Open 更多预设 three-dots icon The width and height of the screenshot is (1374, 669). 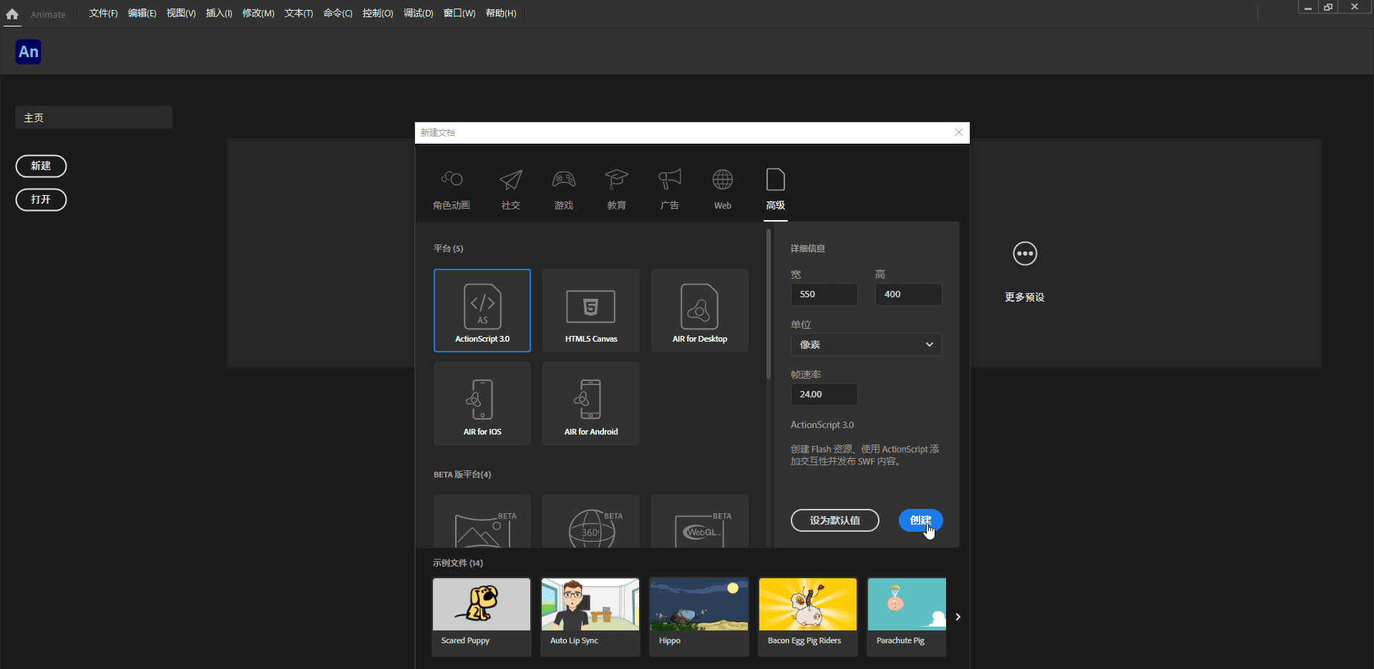1025,254
